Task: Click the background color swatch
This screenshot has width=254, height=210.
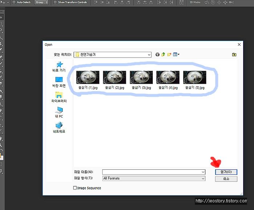Action: click(x=2, y=158)
